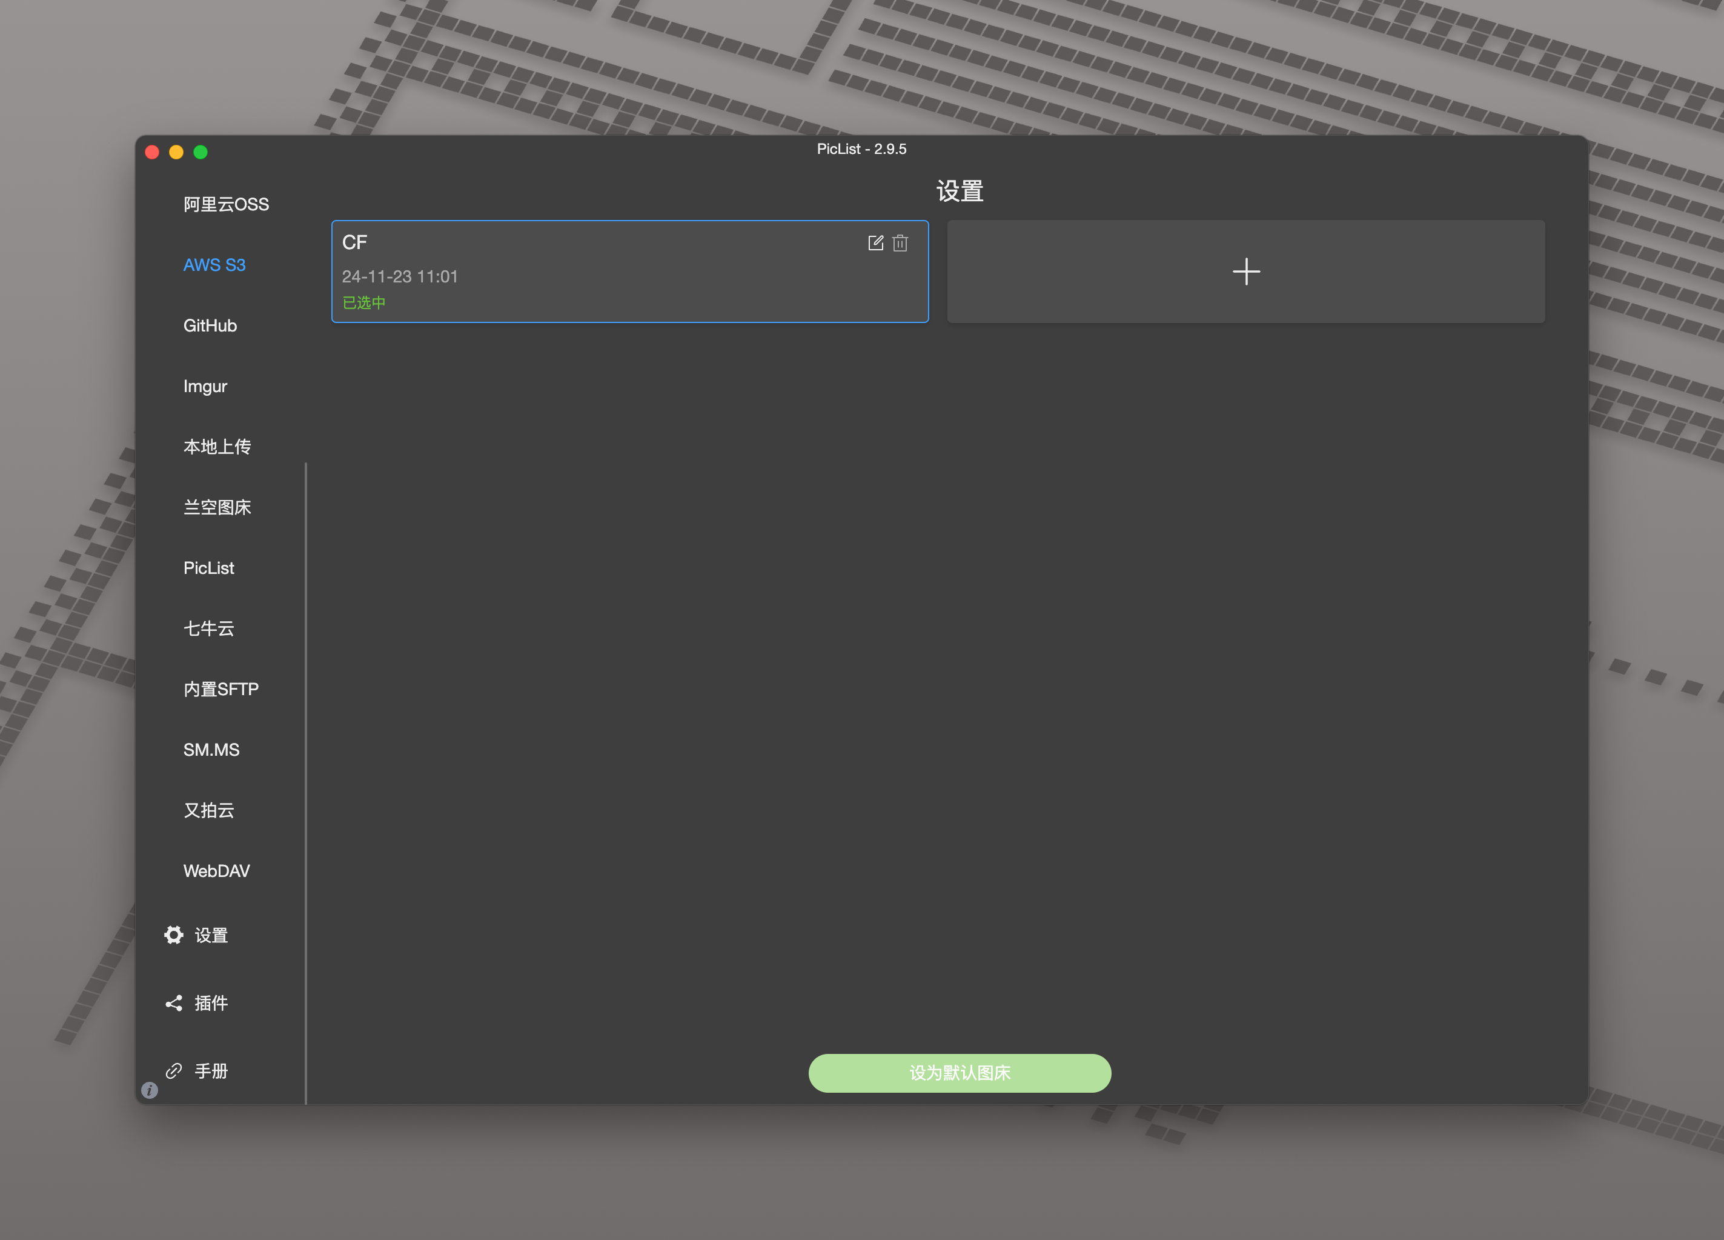
Task: Maximize the PicList window
Action: (201, 152)
